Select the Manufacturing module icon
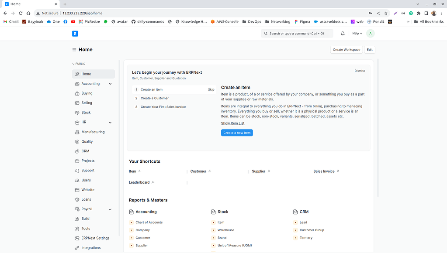 [76, 132]
